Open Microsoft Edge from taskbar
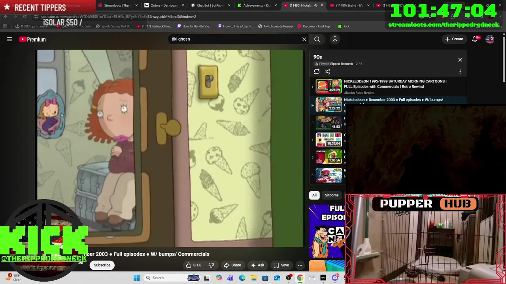 coord(242,278)
